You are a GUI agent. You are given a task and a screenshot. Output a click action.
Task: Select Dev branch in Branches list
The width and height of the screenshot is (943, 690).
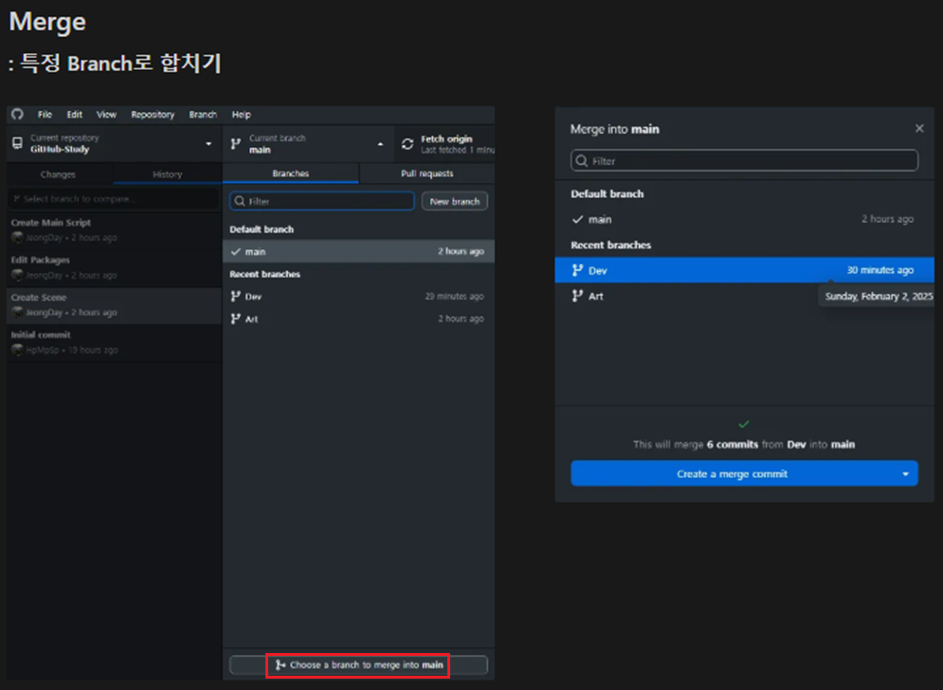(x=358, y=296)
